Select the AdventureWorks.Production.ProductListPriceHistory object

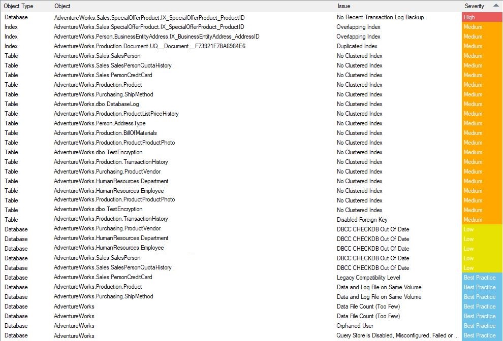click(x=116, y=114)
